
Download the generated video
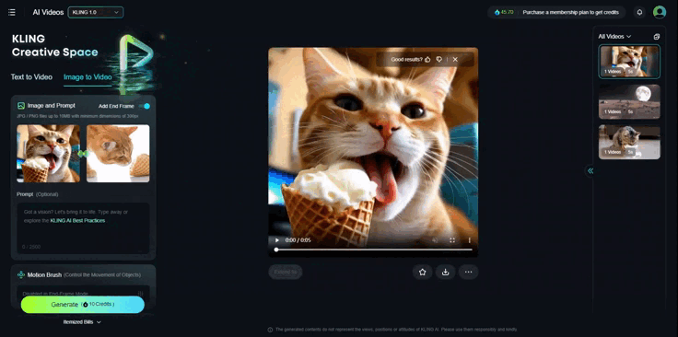tap(445, 272)
